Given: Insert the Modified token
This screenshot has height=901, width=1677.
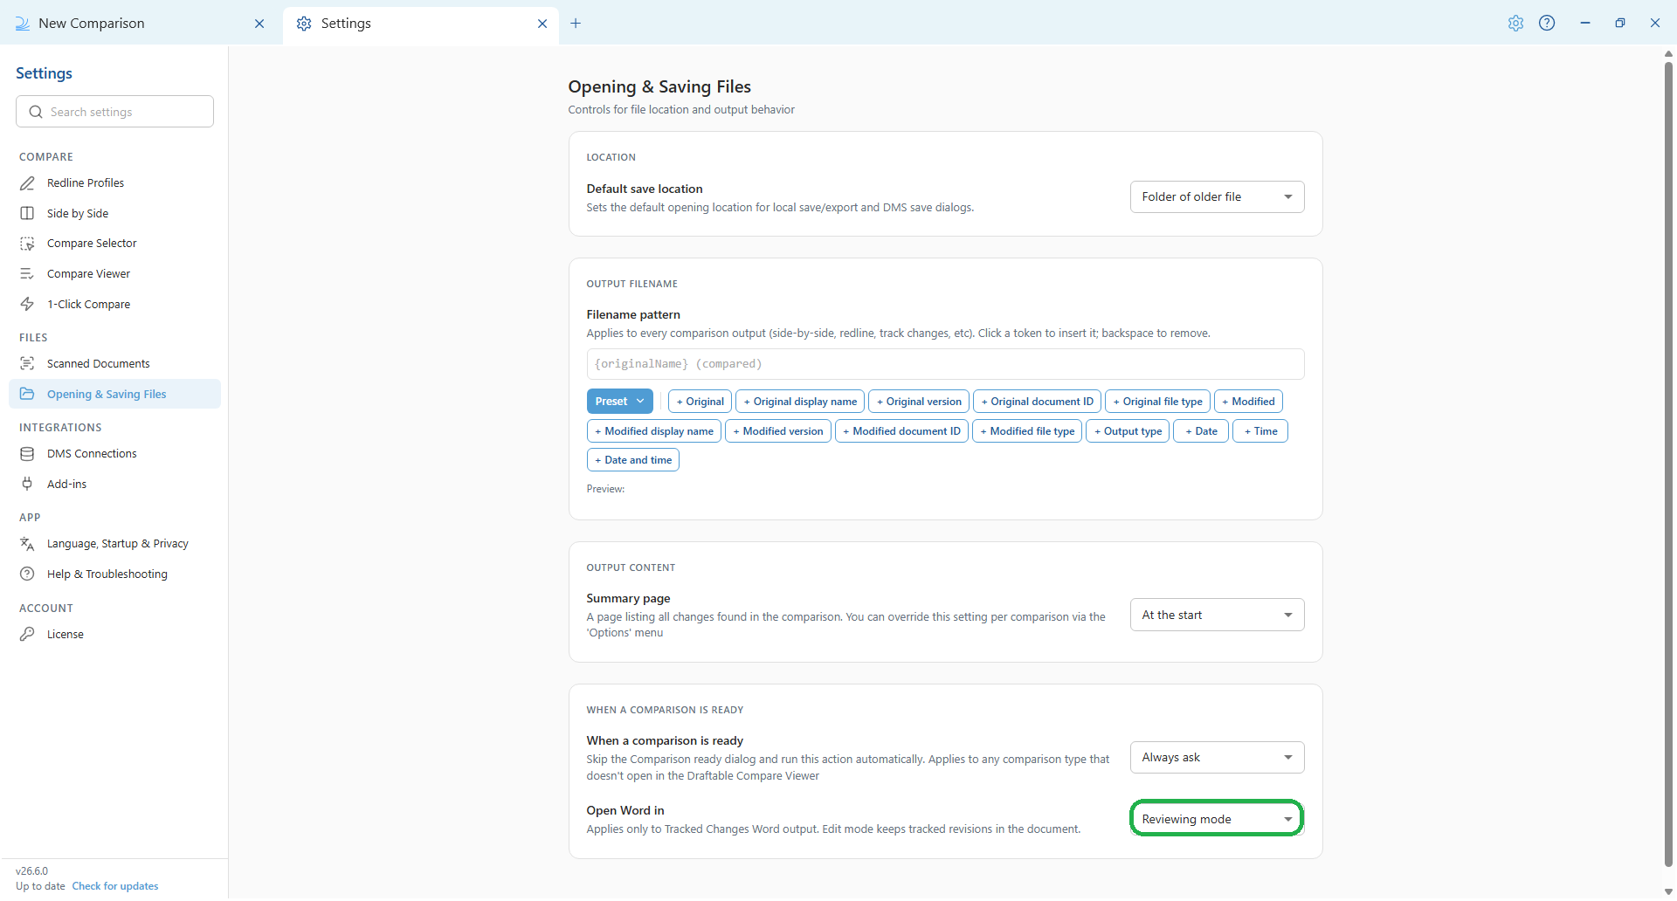Looking at the screenshot, I should pyautogui.click(x=1248, y=402).
